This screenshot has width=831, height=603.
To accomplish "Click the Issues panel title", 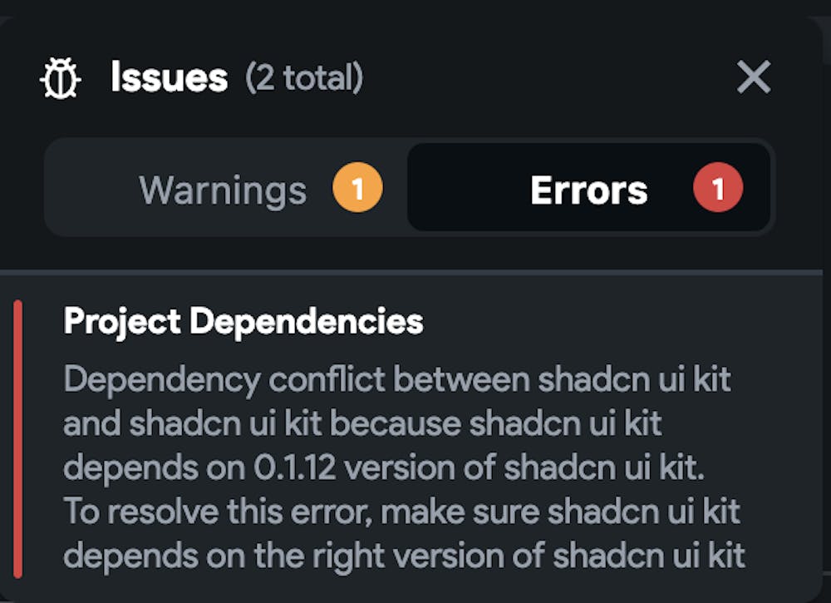I will click(x=169, y=78).
